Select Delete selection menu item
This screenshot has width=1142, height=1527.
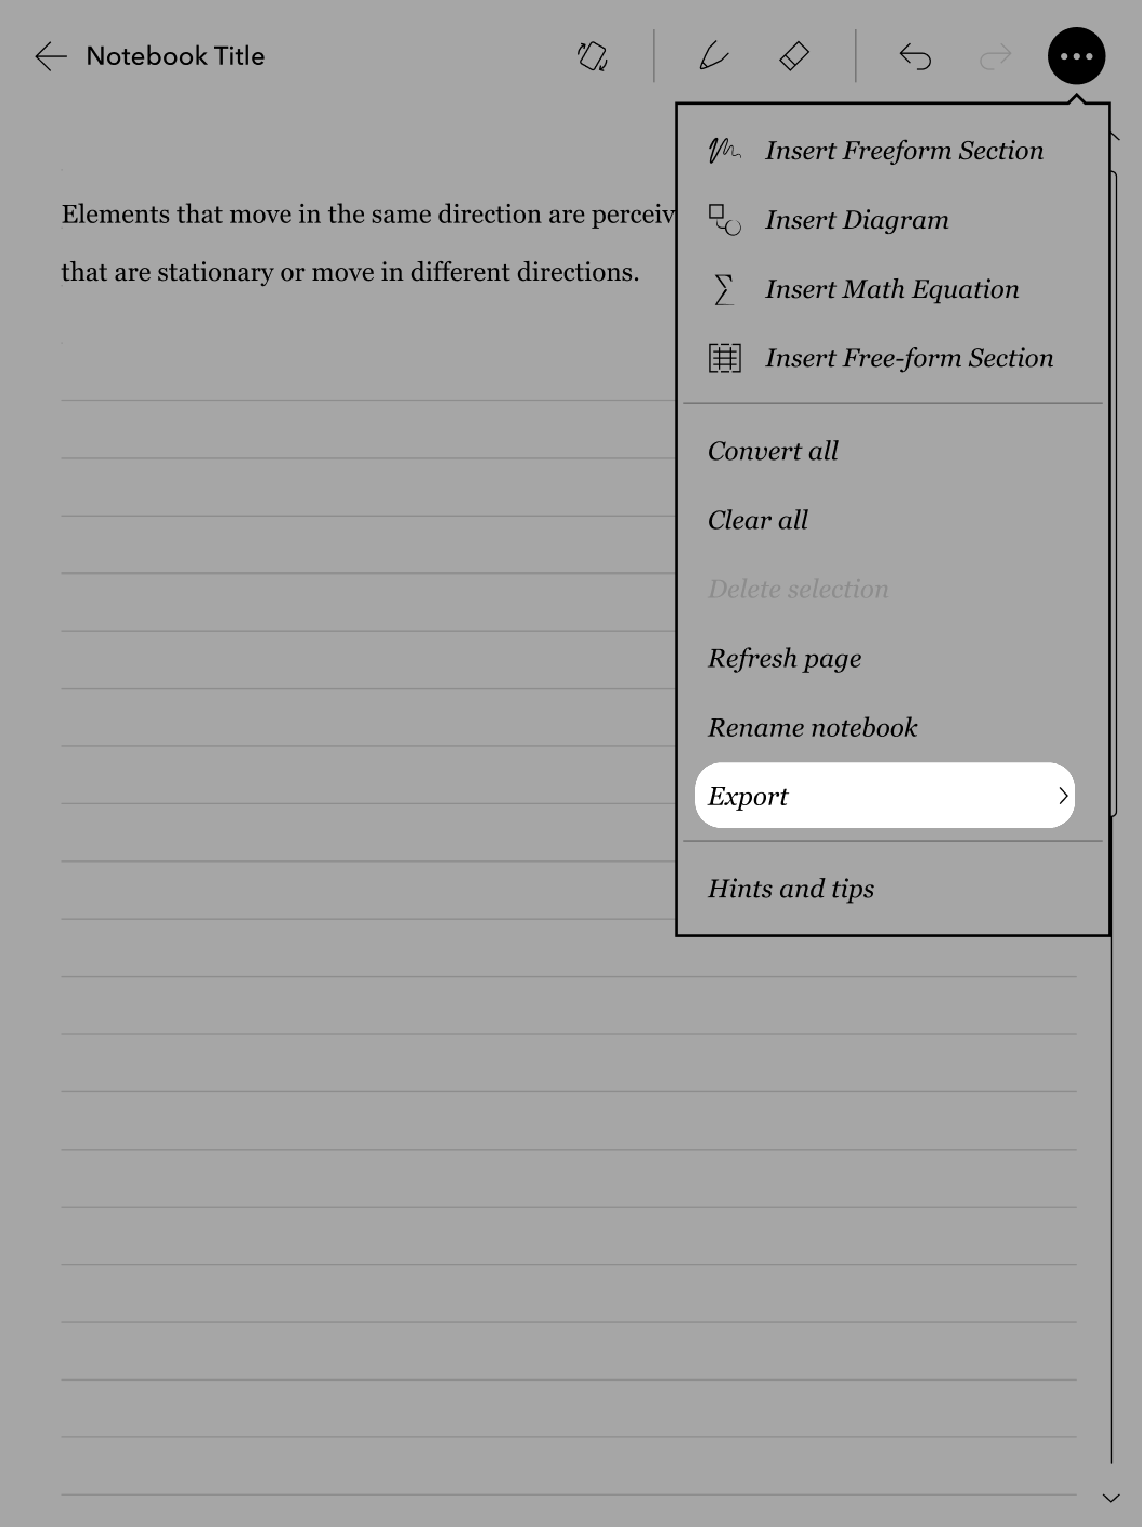coord(798,589)
